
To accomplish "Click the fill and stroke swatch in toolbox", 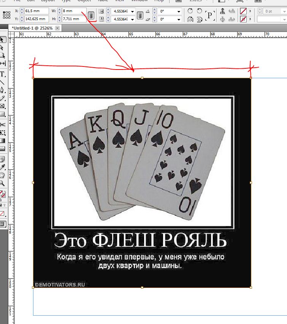I will coord(3,194).
